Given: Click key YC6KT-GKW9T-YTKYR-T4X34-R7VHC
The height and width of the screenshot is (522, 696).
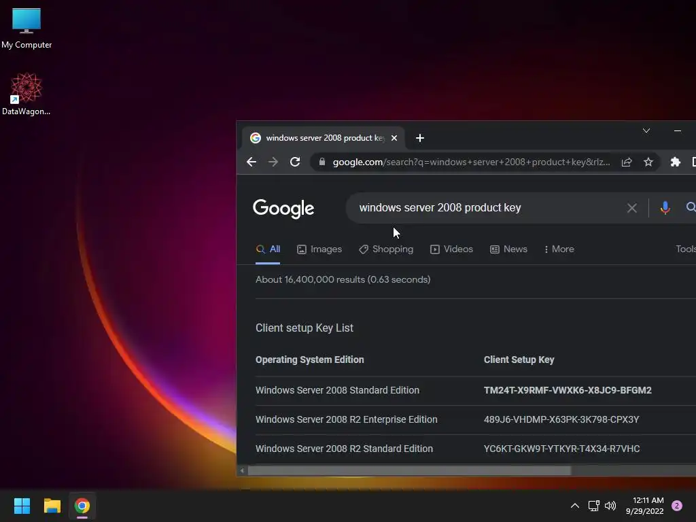Looking at the screenshot, I should pyautogui.click(x=562, y=449).
